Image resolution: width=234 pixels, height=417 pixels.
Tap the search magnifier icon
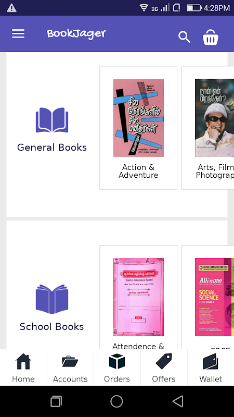(x=184, y=36)
